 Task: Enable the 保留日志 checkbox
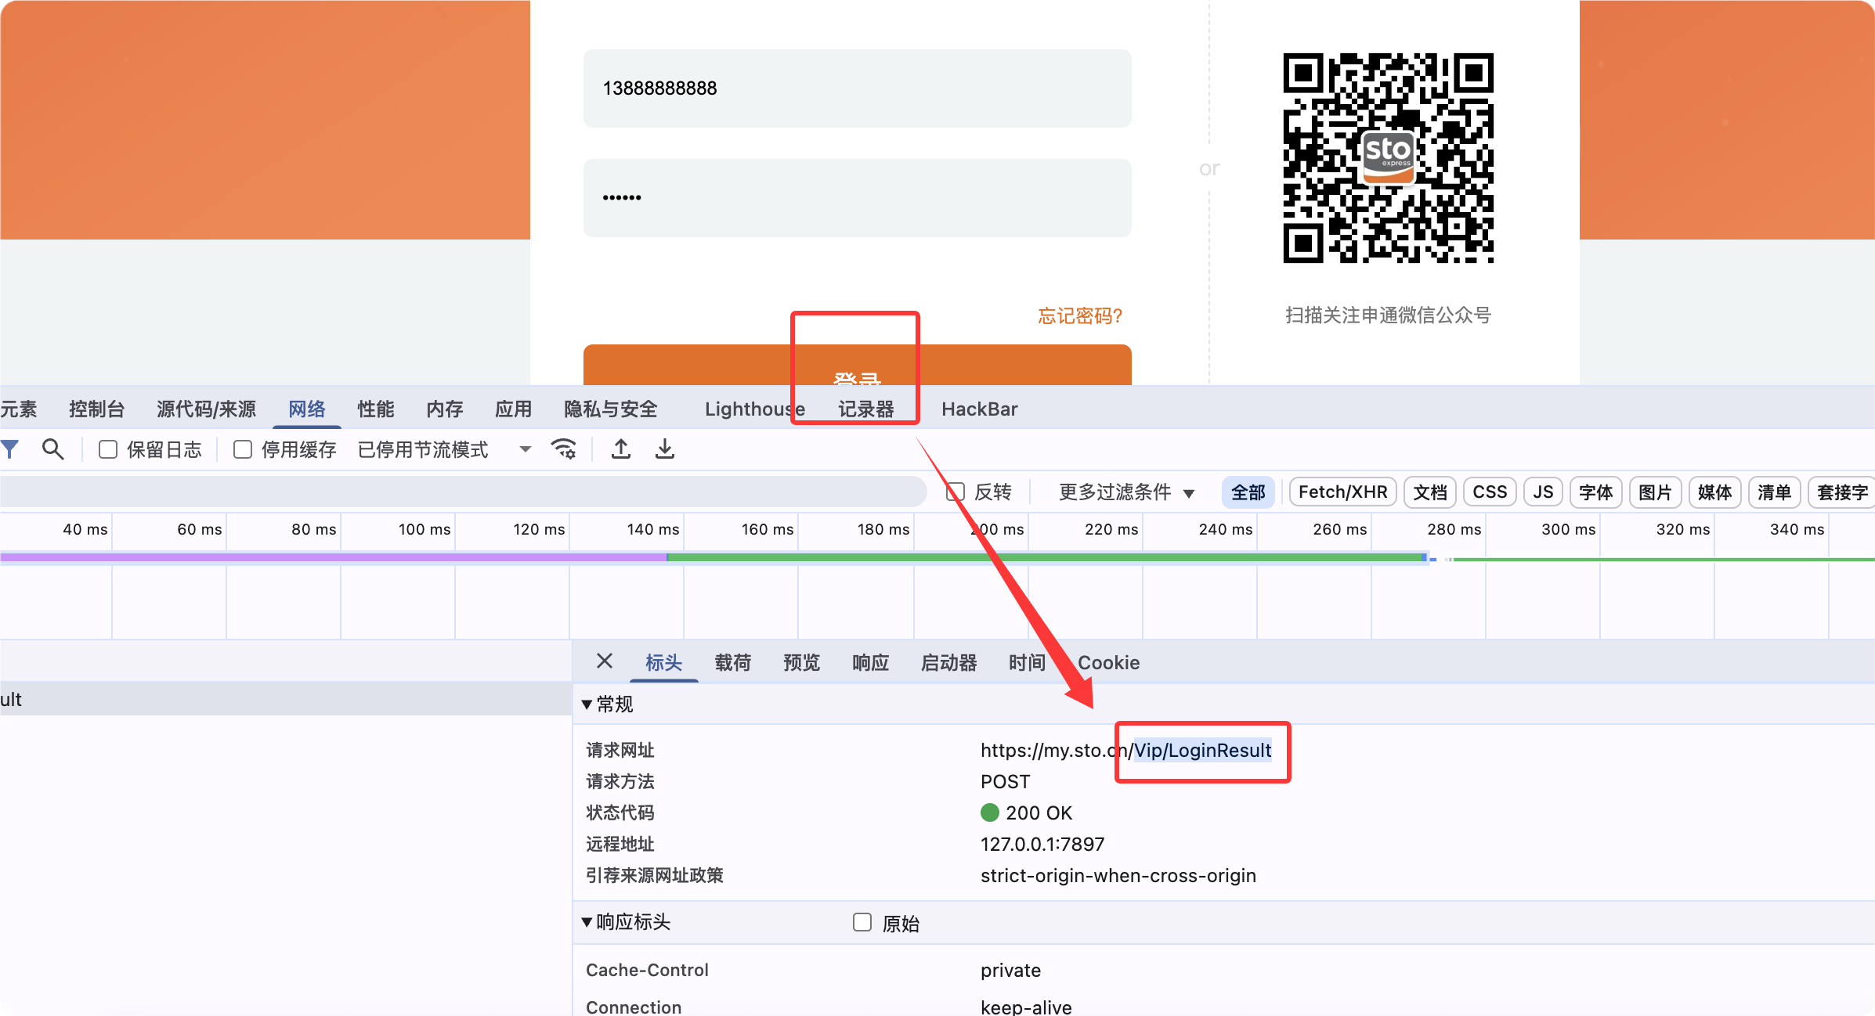108,449
